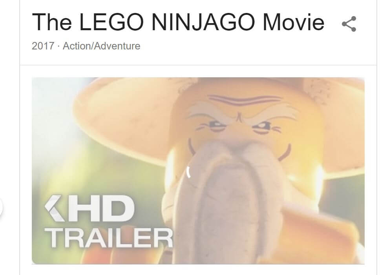
Task: Click the KHD arrow logo on the thumbnail
Action: [x=53, y=208]
